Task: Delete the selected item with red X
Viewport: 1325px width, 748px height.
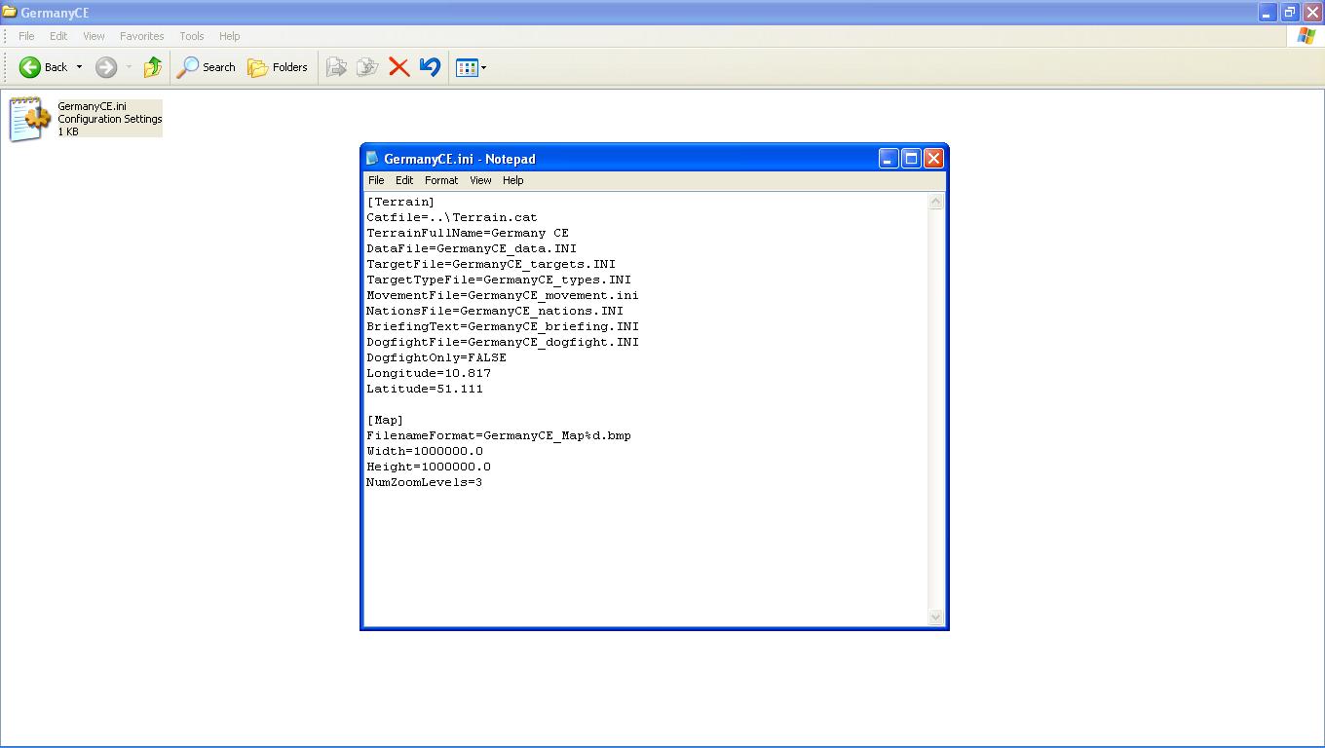Action: click(x=398, y=67)
